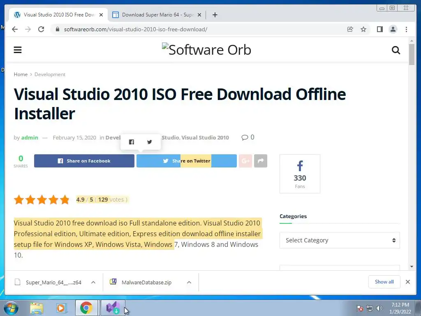Open network status tray icon
Viewport: 421px width, 316px height.
tap(370, 308)
